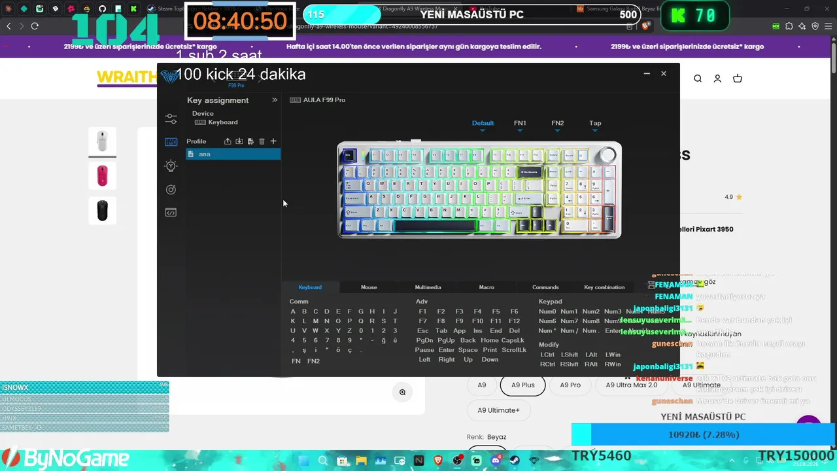Screen dimensions: 837x471
Task: Zoom the product image on webpage
Action: [x=402, y=392]
